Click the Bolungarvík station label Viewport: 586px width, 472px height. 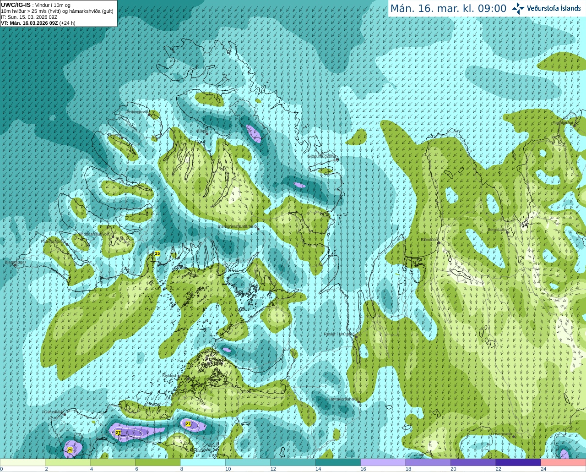click(137, 112)
